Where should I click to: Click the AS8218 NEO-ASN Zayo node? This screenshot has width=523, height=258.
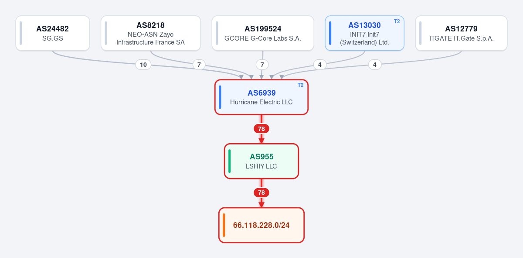(x=151, y=33)
